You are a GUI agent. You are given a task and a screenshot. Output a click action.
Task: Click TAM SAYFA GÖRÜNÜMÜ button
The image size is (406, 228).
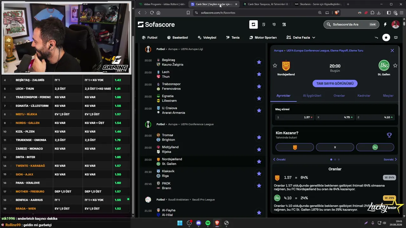click(335, 83)
